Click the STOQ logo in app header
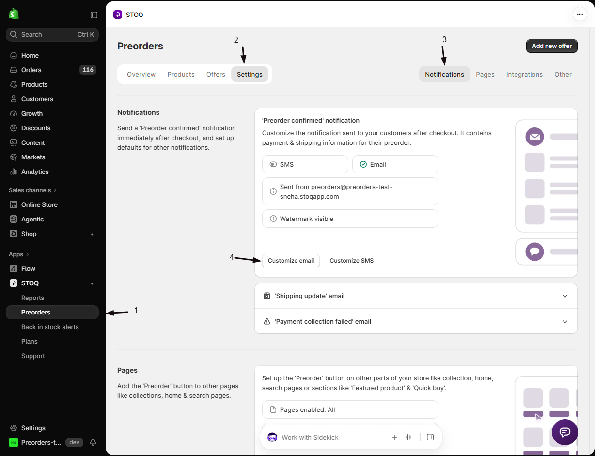Viewport: 595px width, 456px height. [118, 15]
